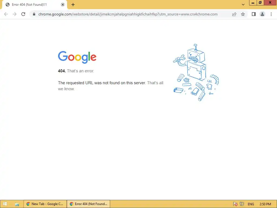
Task: Open File Explorer from the taskbar
Action: 17,204
